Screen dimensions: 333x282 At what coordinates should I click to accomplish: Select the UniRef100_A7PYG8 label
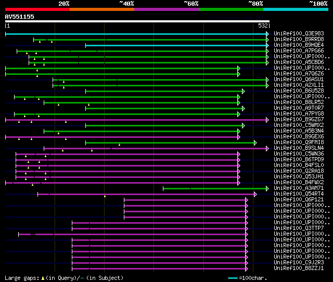click(299, 114)
